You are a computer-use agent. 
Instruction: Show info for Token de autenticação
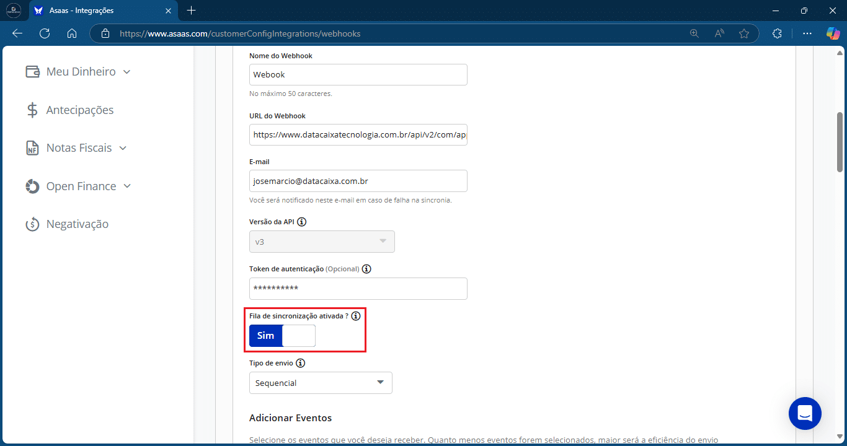pos(366,269)
